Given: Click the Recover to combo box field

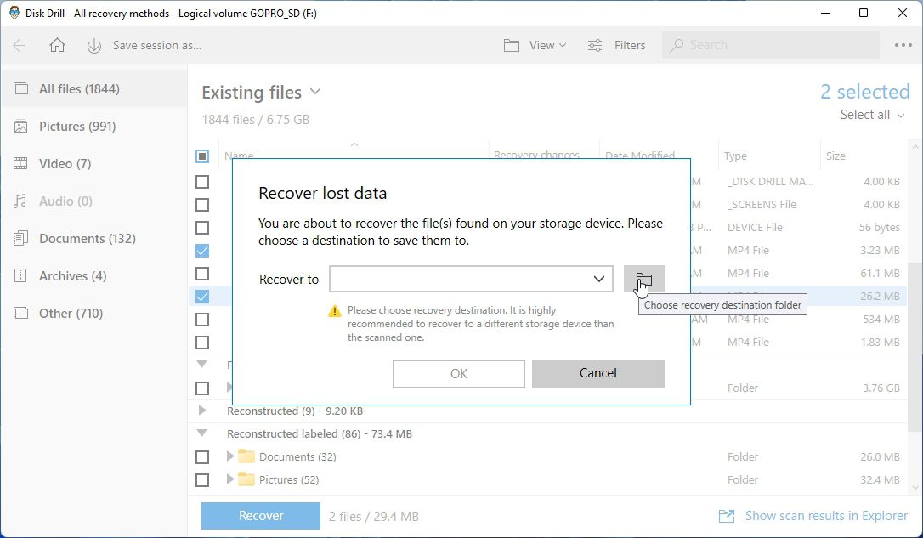Looking at the screenshot, I should click(471, 279).
